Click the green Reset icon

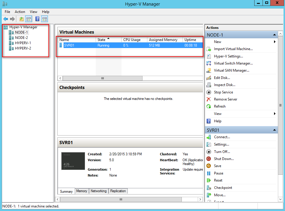click(209, 180)
